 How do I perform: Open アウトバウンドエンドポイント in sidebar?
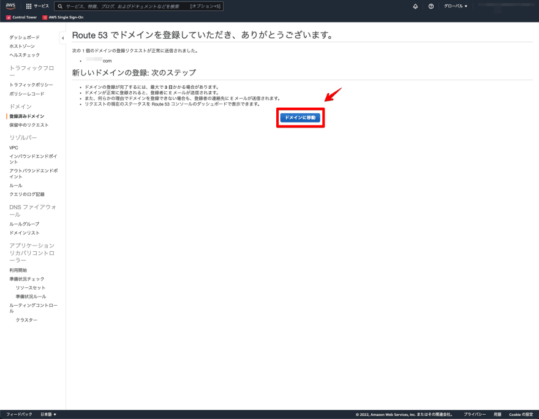(33, 173)
